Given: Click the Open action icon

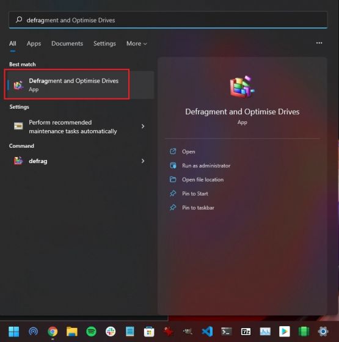Looking at the screenshot, I should coord(173,151).
